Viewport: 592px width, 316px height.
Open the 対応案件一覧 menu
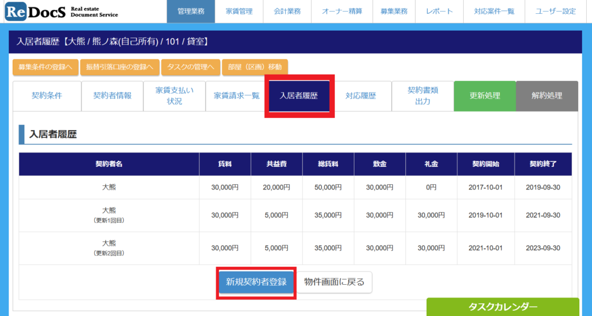tap(494, 12)
